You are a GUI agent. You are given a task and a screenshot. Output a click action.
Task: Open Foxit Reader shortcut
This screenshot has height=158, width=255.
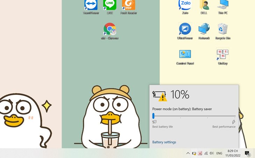click(129, 6)
